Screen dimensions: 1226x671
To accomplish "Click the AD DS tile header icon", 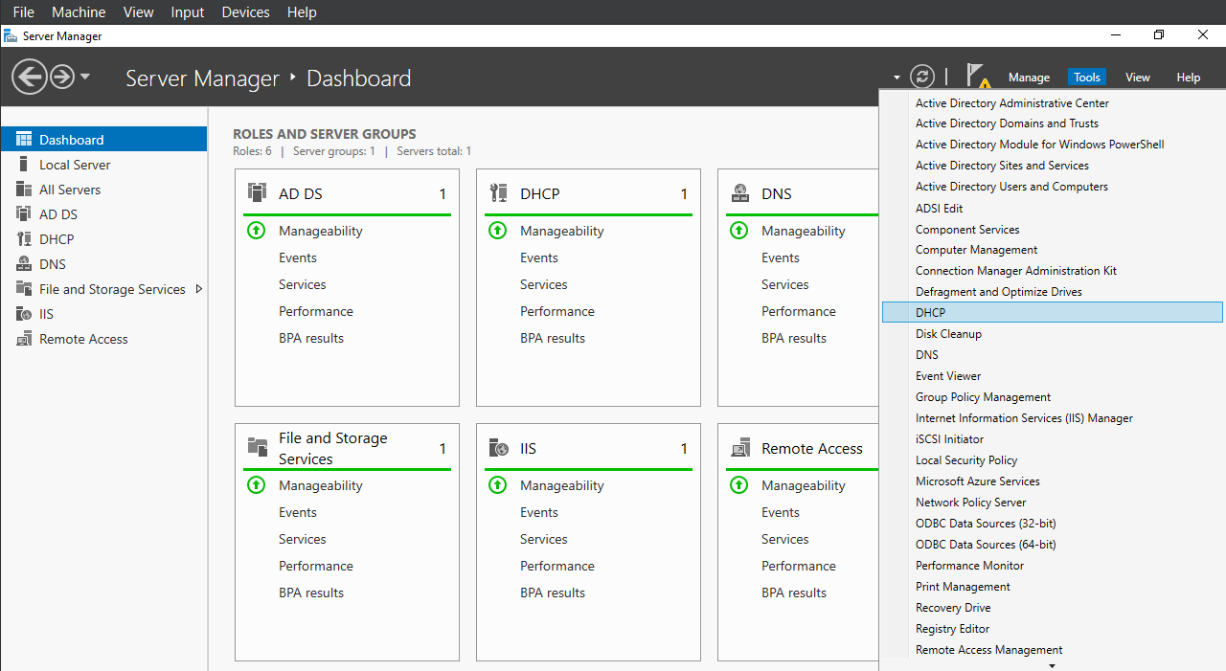I will click(x=257, y=193).
